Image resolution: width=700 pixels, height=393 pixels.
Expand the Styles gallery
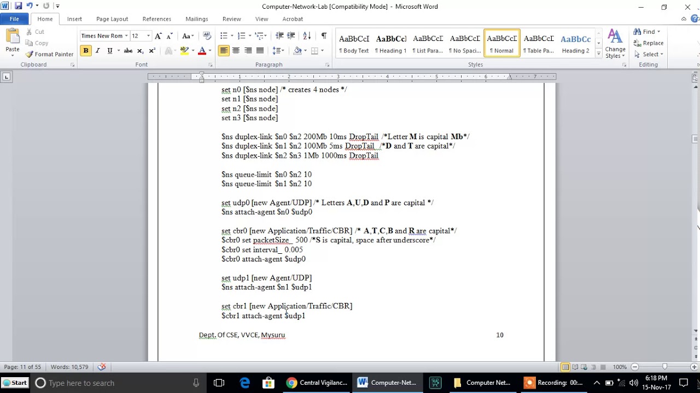tap(598, 54)
